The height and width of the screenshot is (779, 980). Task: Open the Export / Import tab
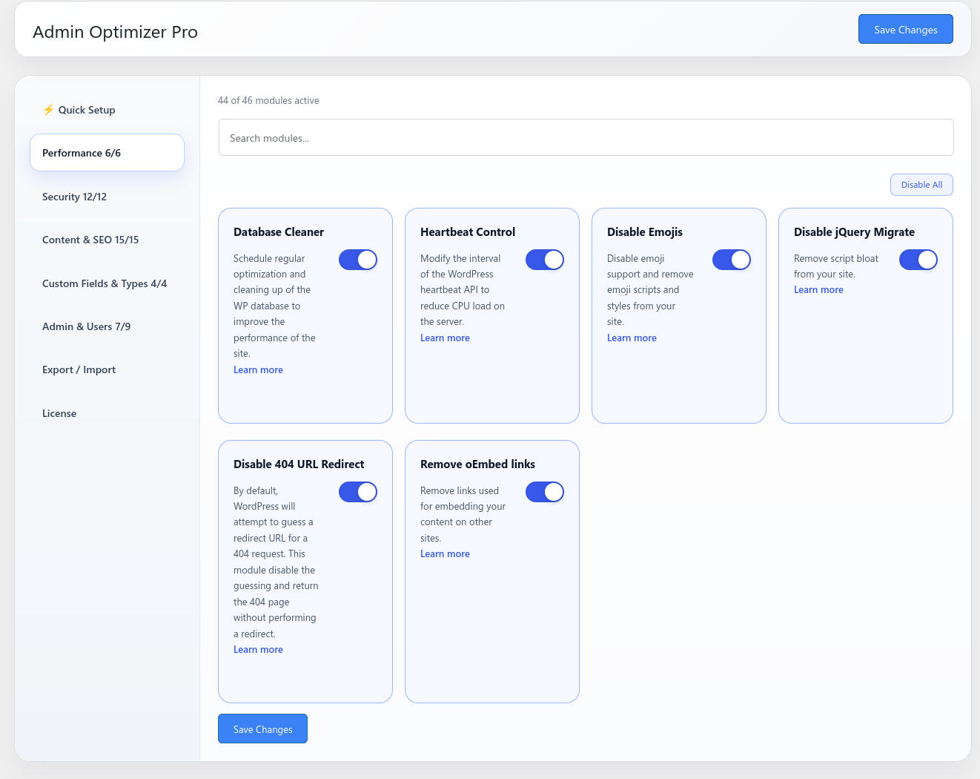pos(107,369)
